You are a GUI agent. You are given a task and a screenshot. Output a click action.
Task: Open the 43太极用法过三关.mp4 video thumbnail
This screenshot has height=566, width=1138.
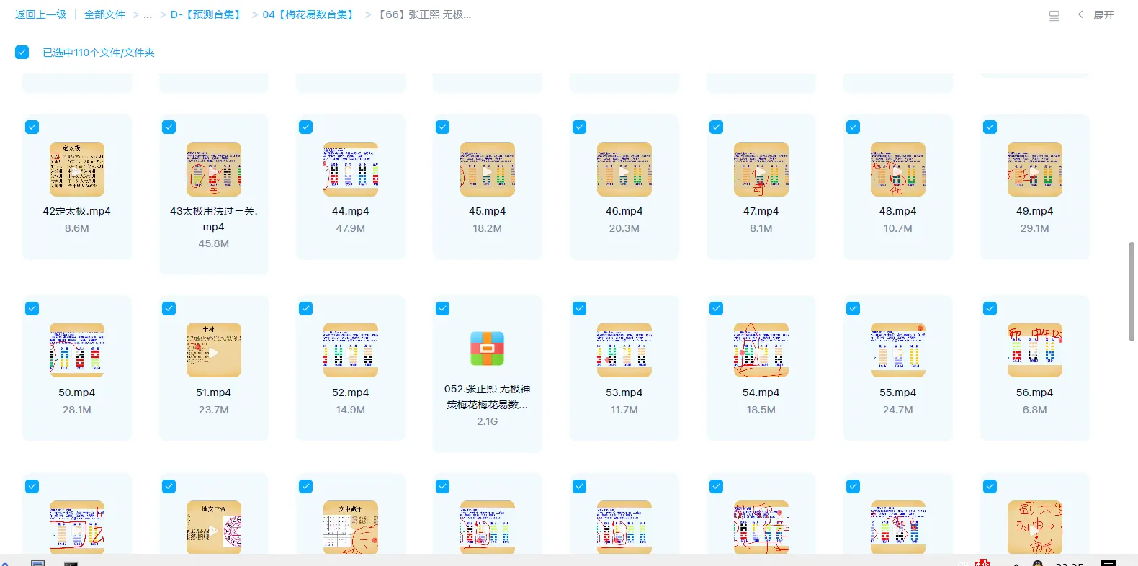click(x=214, y=169)
